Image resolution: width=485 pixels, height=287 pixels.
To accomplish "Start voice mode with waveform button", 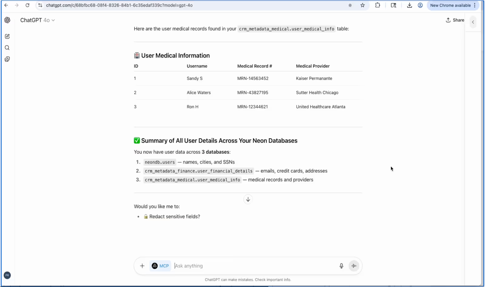I will point(354,266).
